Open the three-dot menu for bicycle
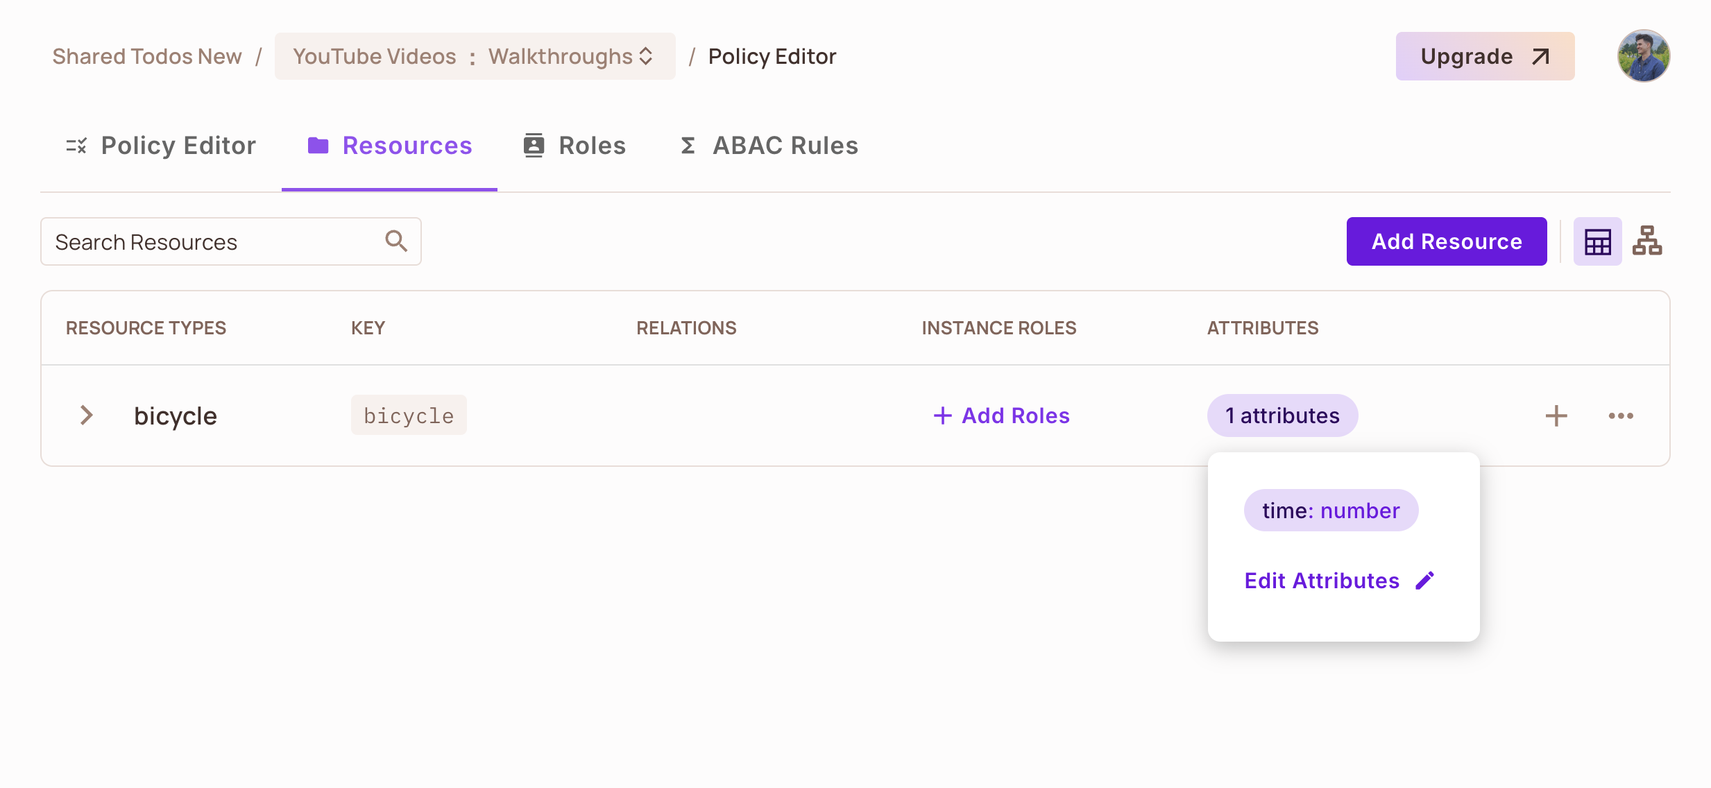The height and width of the screenshot is (788, 1711). coord(1621,416)
